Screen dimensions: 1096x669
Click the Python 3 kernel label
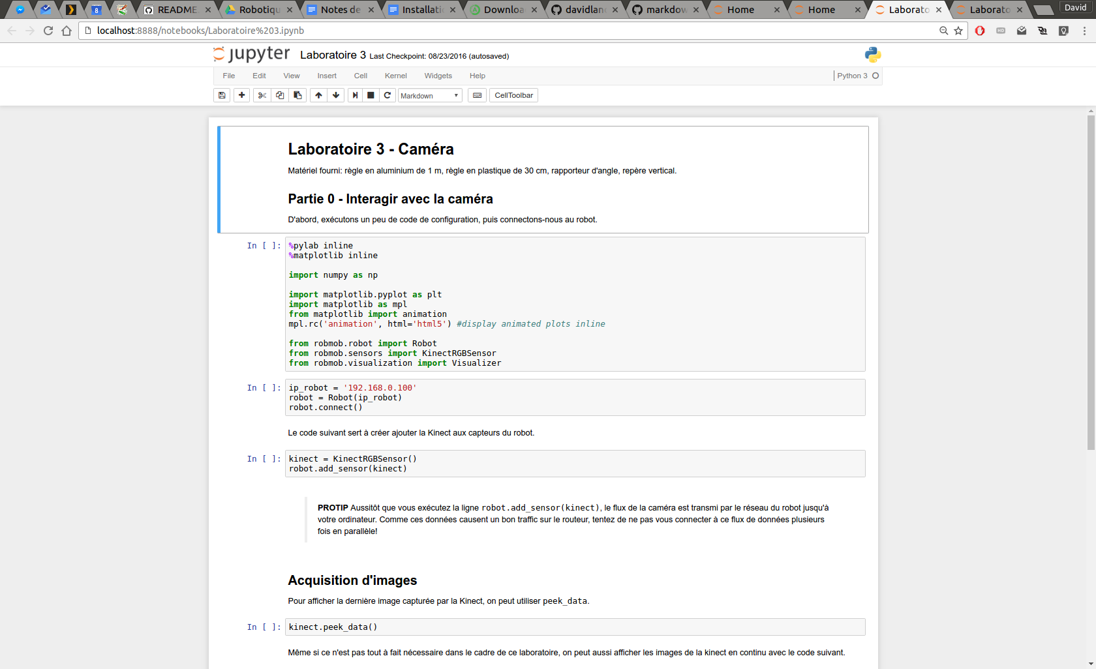[x=852, y=76]
